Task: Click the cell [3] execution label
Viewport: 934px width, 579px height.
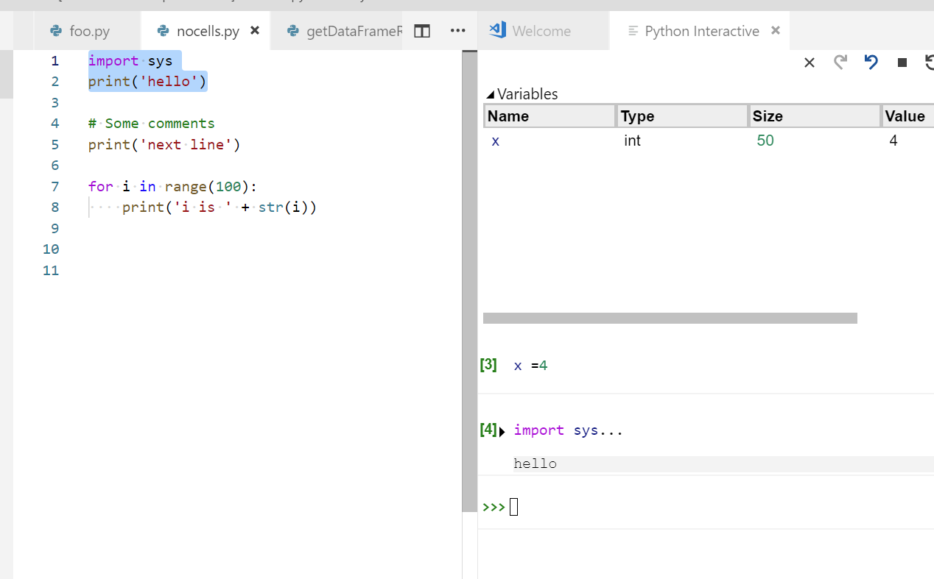Action: (x=488, y=364)
